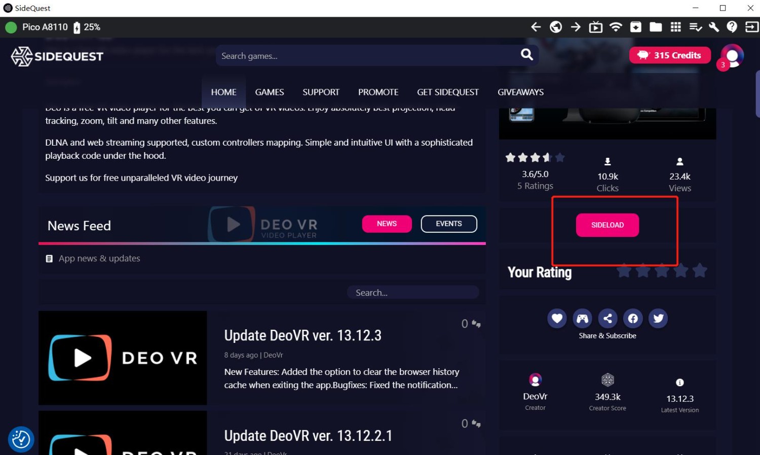Focus the news feed 'Search...' field

[413, 293]
